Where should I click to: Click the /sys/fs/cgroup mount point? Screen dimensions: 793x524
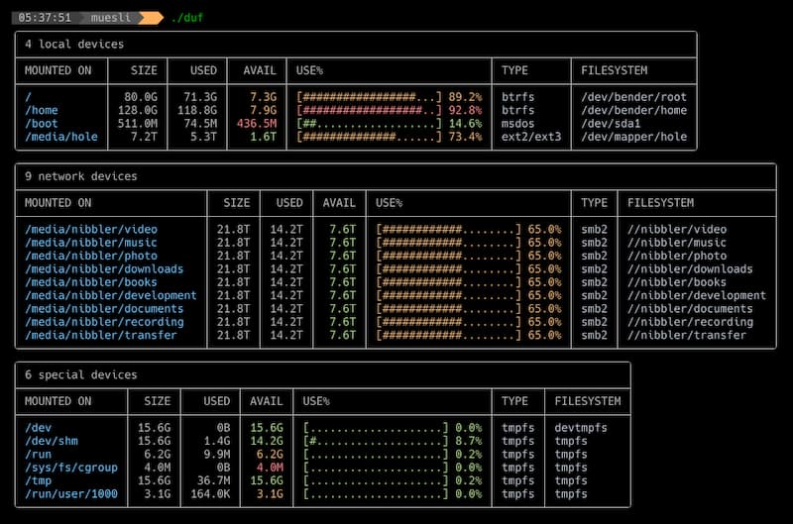pyautogui.click(x=71, y=468)
